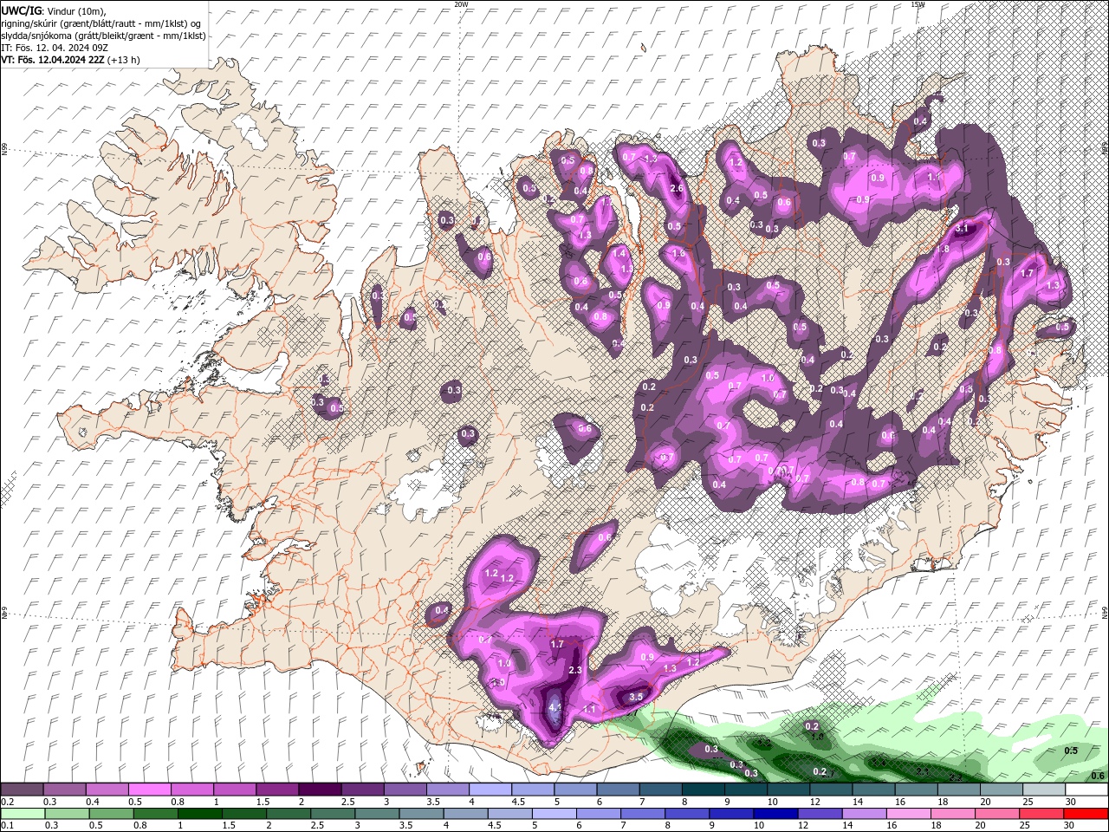1109x832 pixels.
Task: Select light lavender swatch labeled 4 in upper legend
Action: point(490,790)
